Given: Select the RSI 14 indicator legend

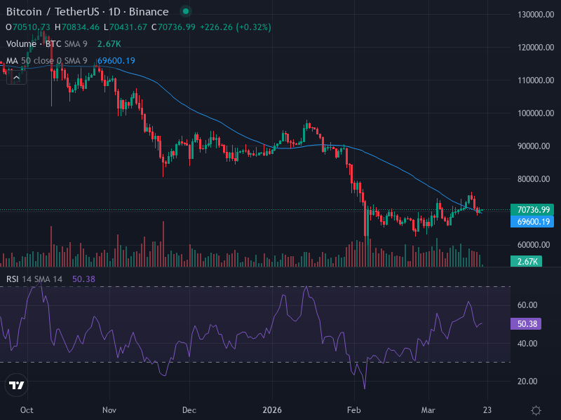Looking at the screenshot, I should (34, 279).
